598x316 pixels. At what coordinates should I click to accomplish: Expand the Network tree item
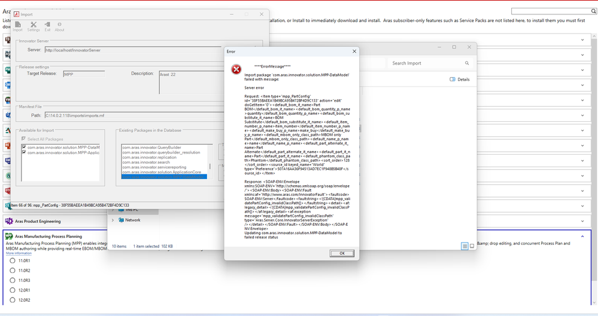pyautogui.click(x=113, y=220)
